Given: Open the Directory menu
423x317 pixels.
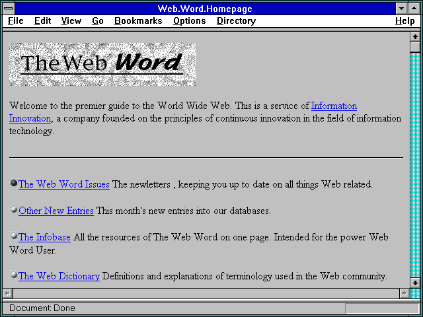Looking at the screenshot, I should 236,20.
